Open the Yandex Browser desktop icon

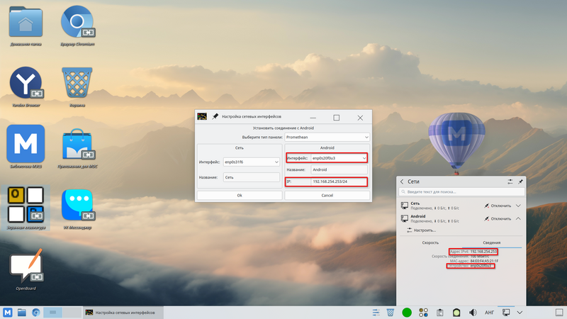click(26, 84)
